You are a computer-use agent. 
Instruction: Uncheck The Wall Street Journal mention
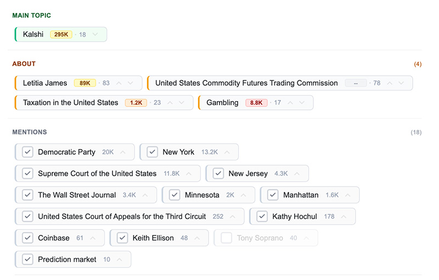pyautogui.click(x=27, y=195)
